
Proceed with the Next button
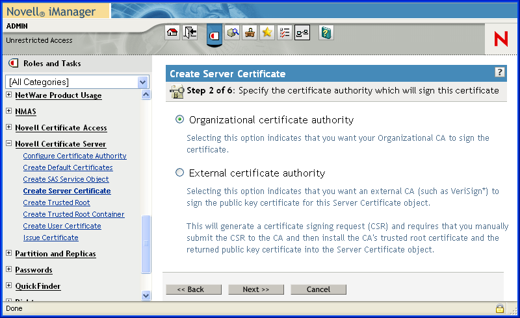[256, 289]
